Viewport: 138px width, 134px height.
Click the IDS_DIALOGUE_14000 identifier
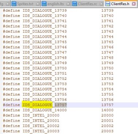coord(45,110)
